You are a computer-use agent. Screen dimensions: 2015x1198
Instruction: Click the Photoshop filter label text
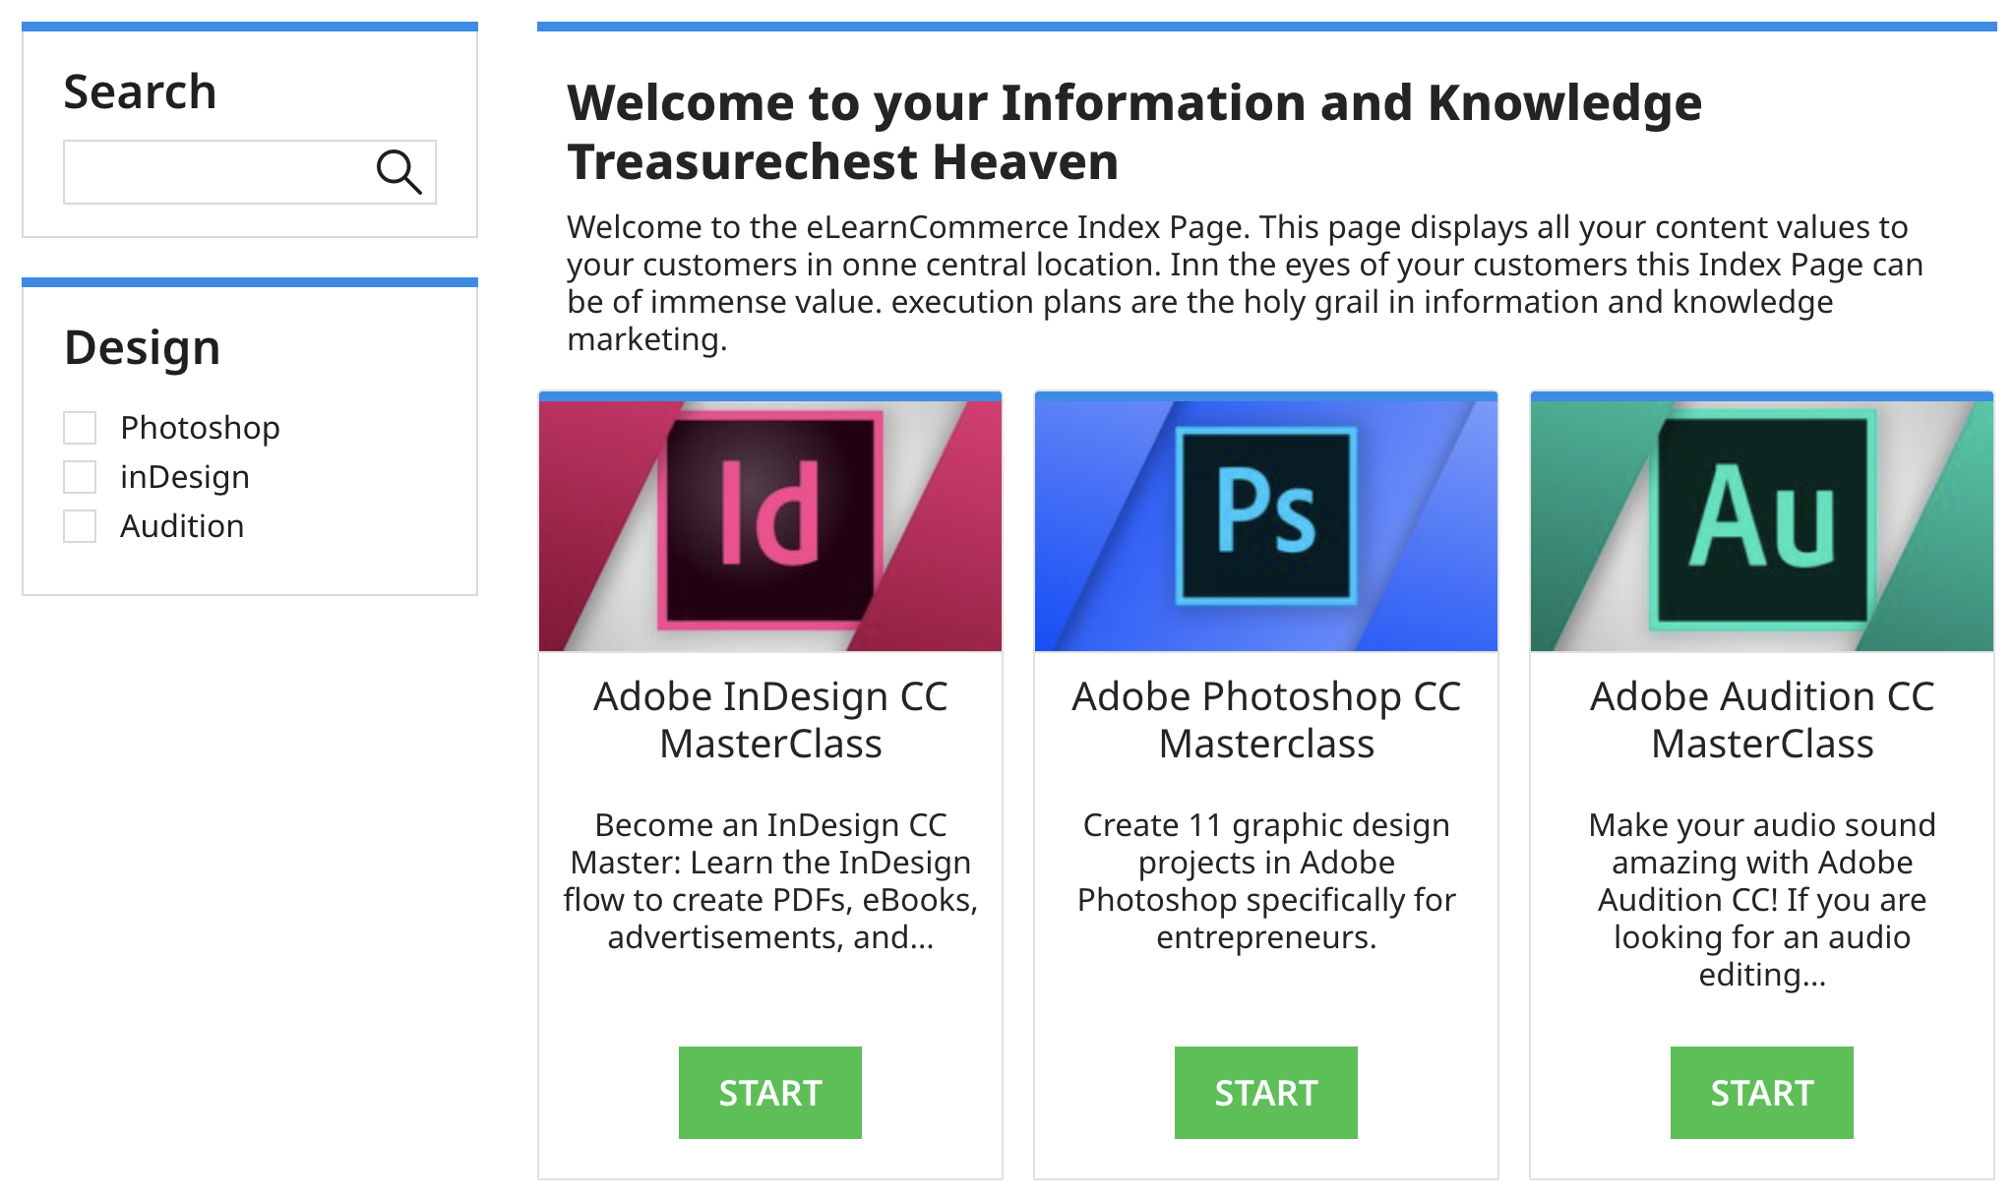click(x=200, y=428)
